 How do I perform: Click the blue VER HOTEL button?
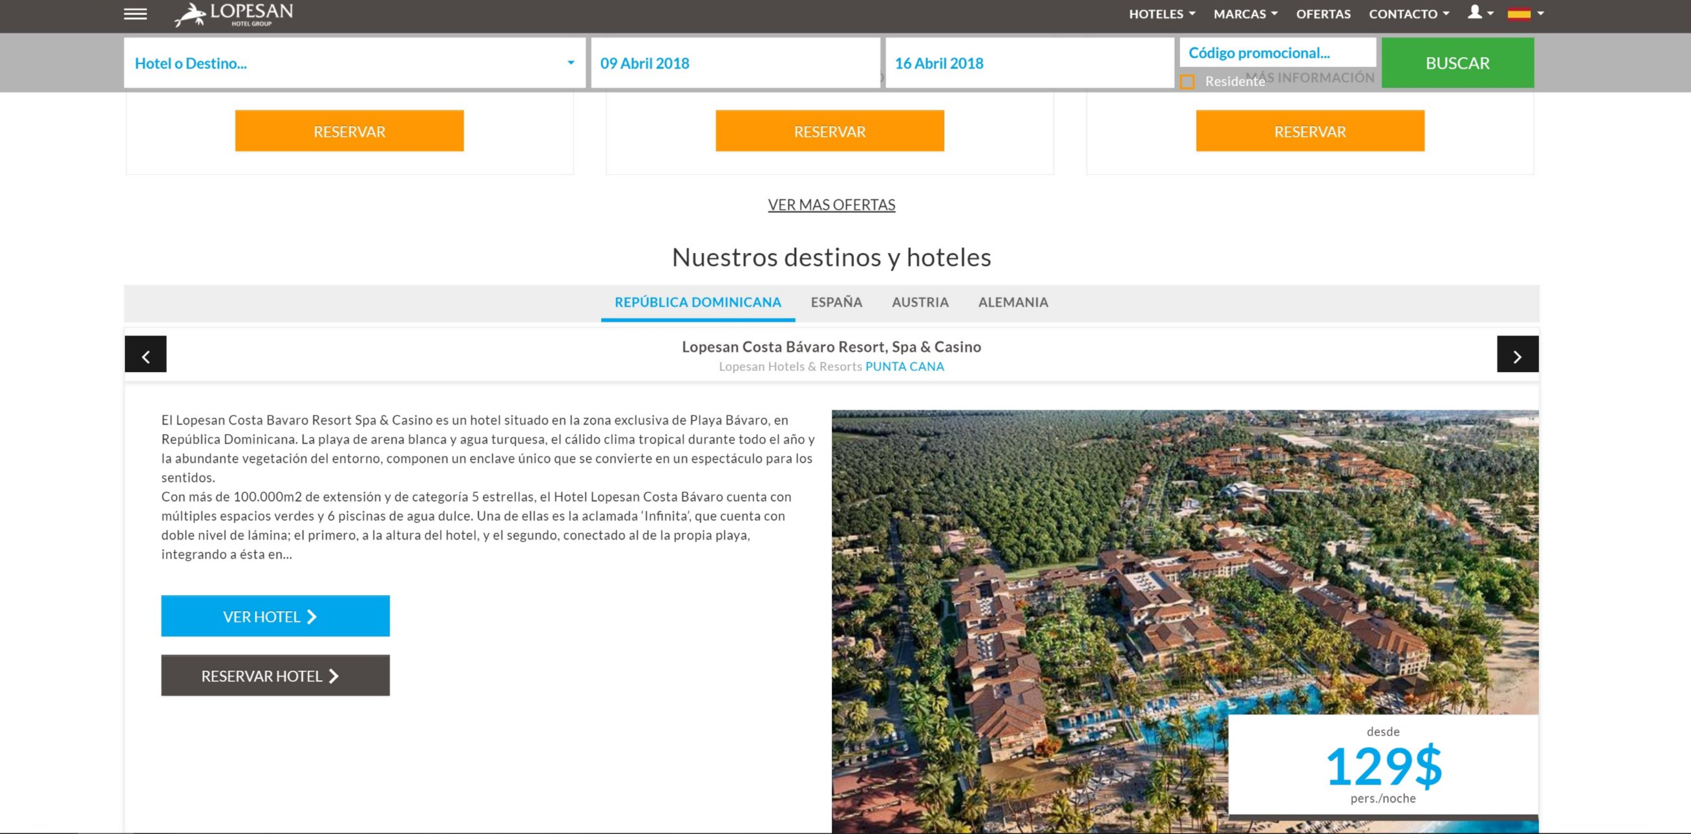pyautogui.click(x=275, y=616)
